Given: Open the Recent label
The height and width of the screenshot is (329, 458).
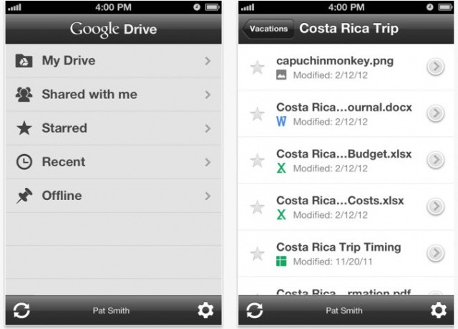Looking at the screenshot, I should click(64, 162).
